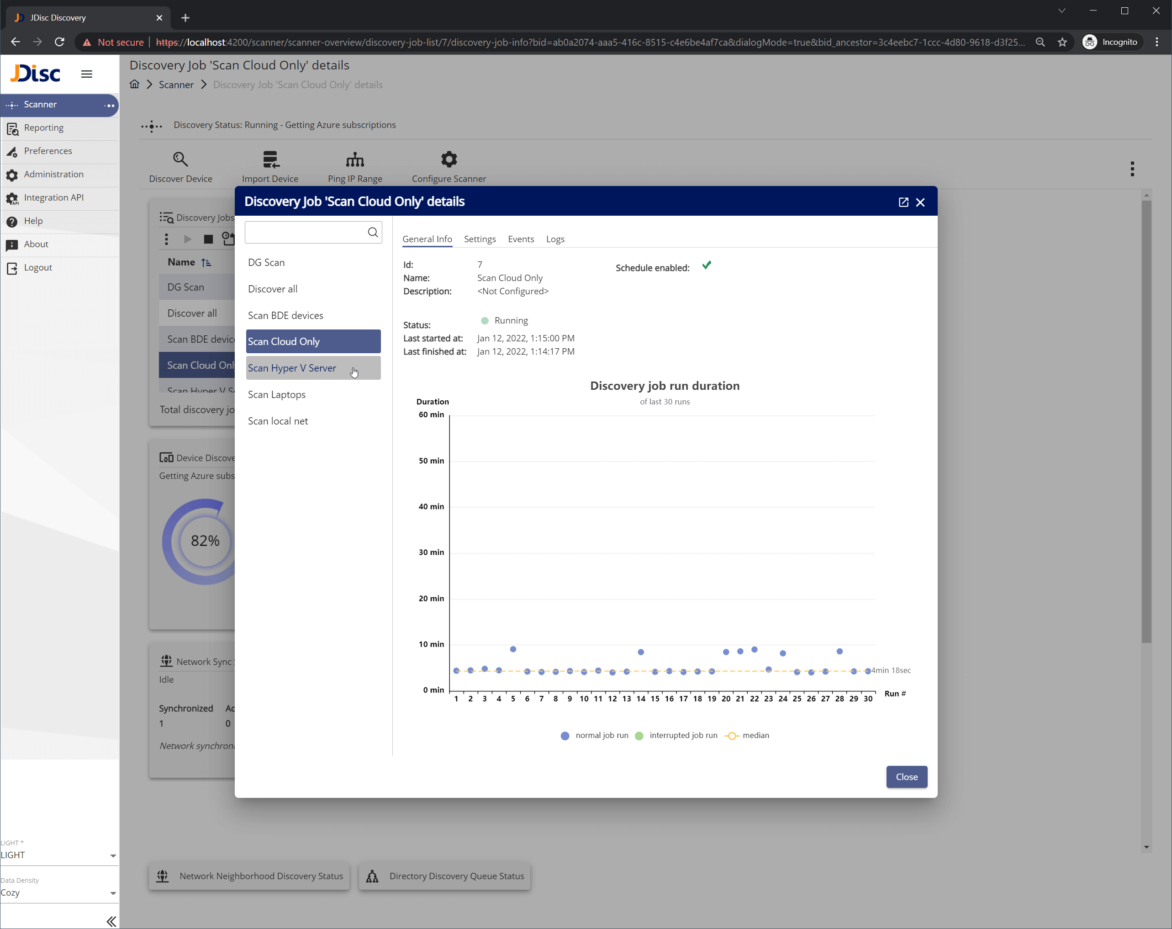Screen dimensions: 1172x929
Task: Open the Scanner breadcrumb link
Action: pyautogui.click(x=175, y=84)
